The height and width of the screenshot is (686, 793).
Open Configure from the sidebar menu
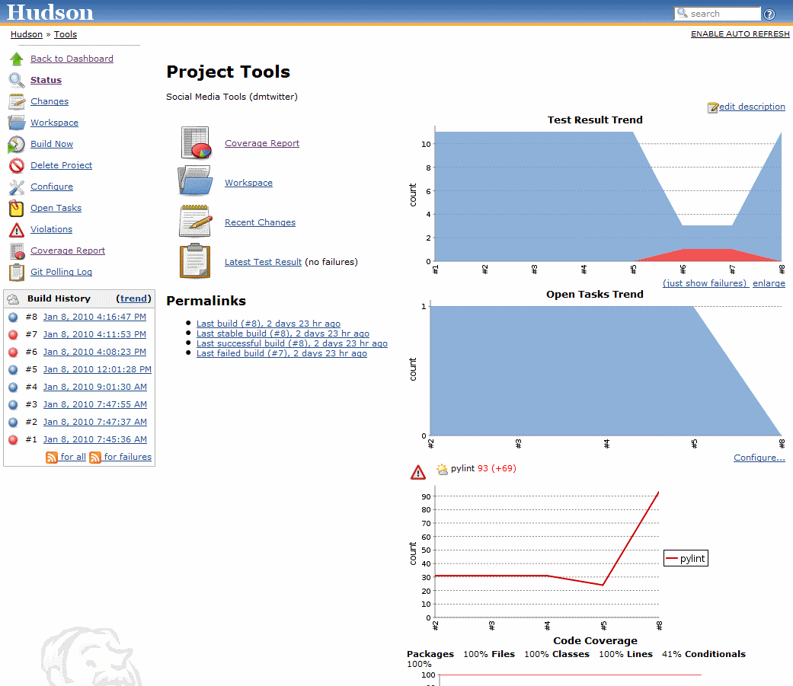[x=52, y=187]
